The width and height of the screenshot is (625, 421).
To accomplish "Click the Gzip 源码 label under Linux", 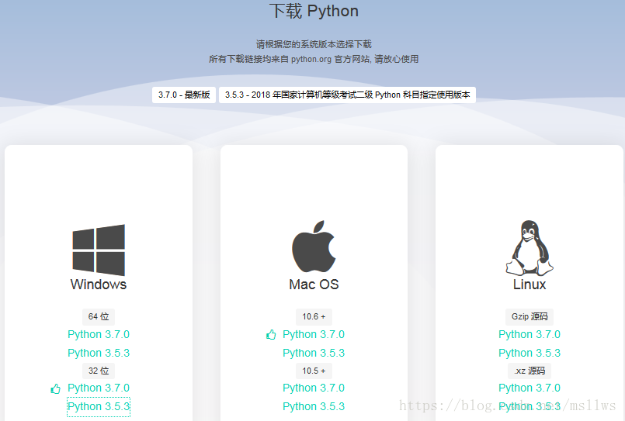I will point(530,317).
